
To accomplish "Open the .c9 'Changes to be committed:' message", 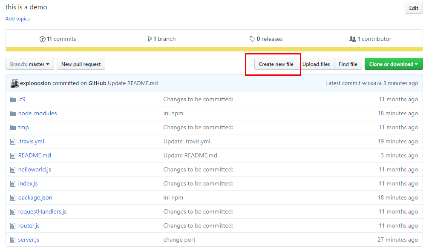I will click(x=198, y=99).
